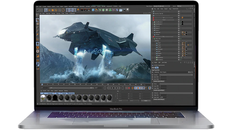Toggle the Y axis lock
The image size is (232, 130).
click(x=71, y=10)
